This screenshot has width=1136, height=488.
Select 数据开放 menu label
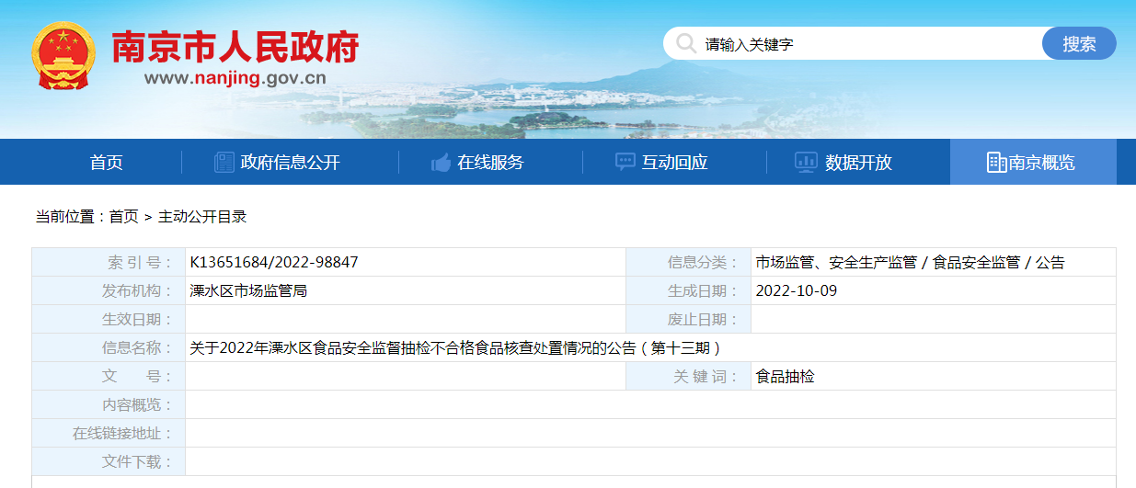tap(858, 163)
